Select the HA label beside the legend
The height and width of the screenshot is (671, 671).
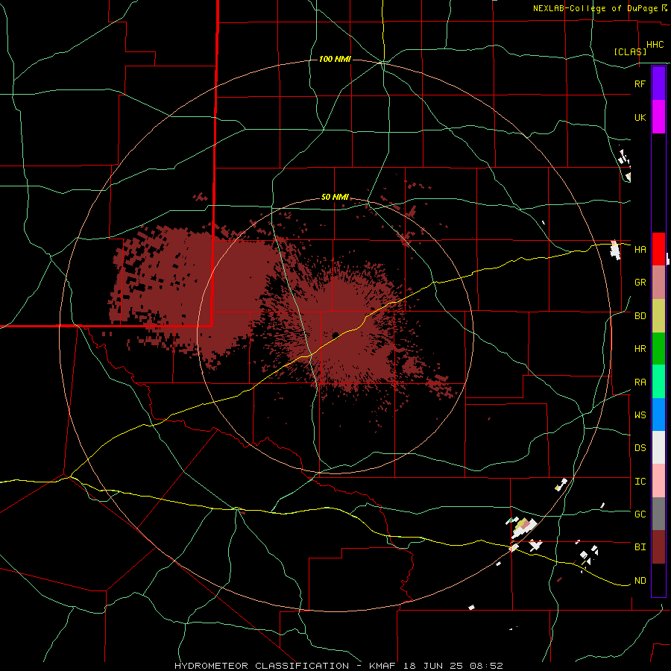[x=640, y=250]
